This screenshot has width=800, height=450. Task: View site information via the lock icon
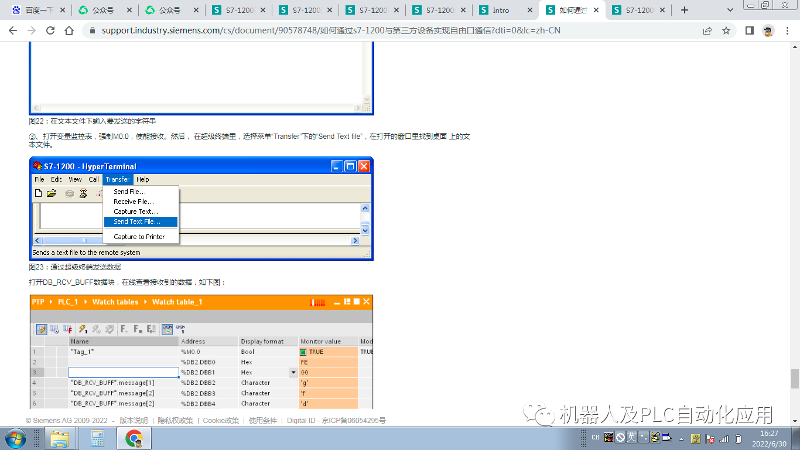click(x=93, y=30)
